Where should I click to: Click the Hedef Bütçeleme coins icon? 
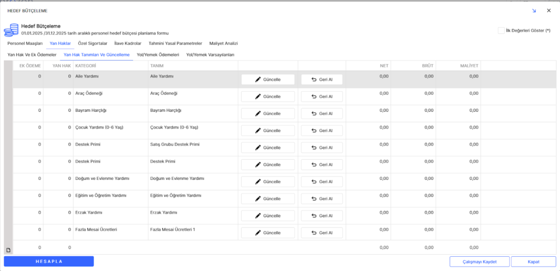(13, 29)
